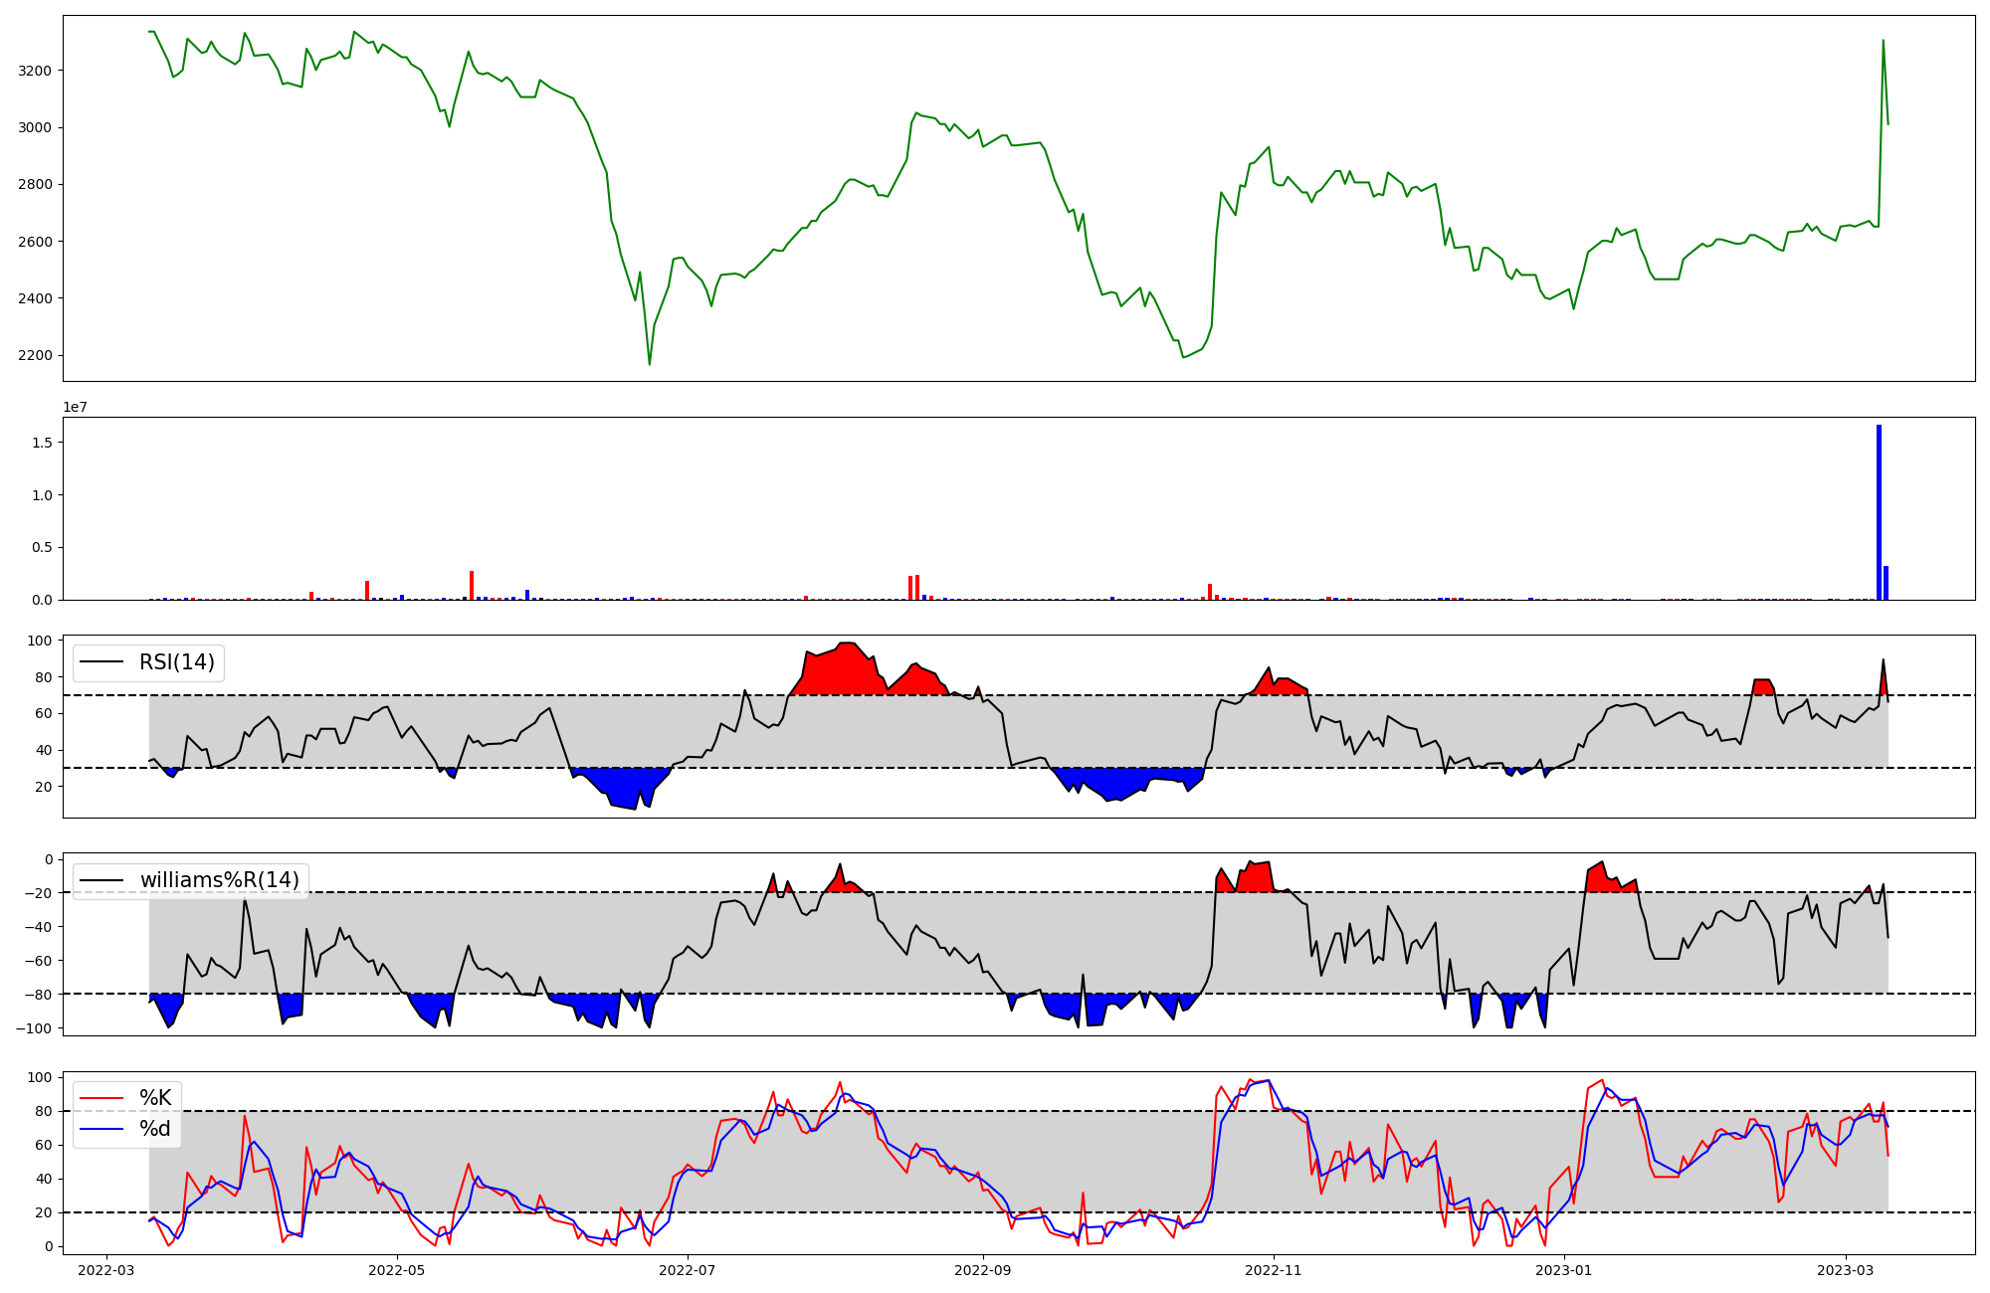
Task: Click the blue line sample beside %d
Action: click(x=101, y=1129)
